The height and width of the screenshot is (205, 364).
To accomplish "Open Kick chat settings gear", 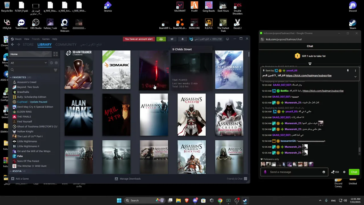I will click(344, 172).
